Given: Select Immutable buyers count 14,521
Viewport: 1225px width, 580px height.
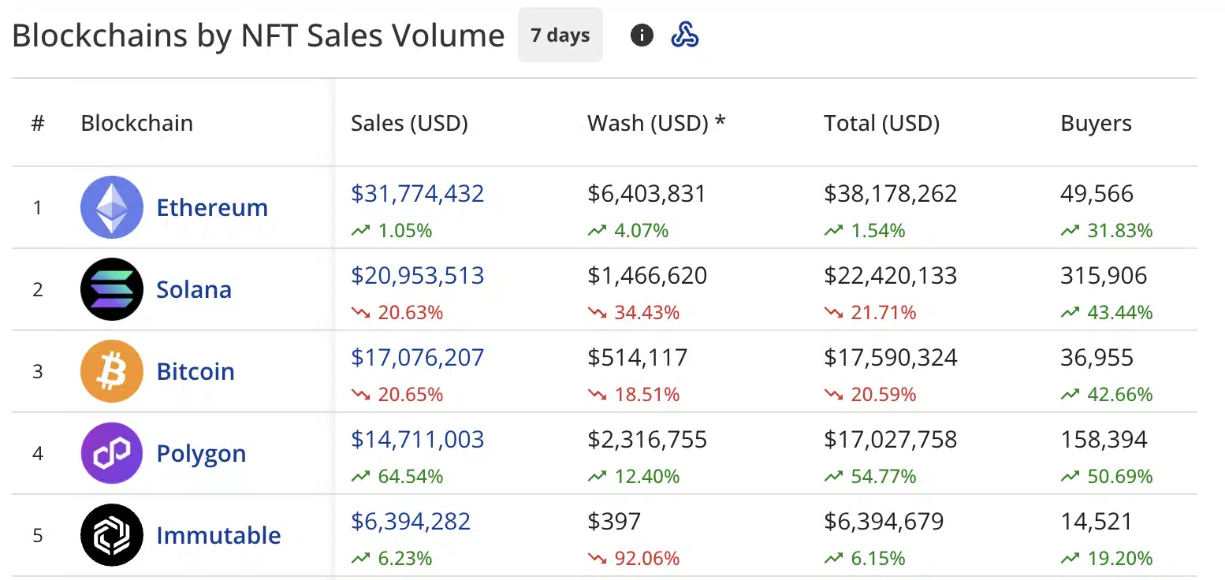Looking at the screenshot, I should click(x=1096, y=521).
